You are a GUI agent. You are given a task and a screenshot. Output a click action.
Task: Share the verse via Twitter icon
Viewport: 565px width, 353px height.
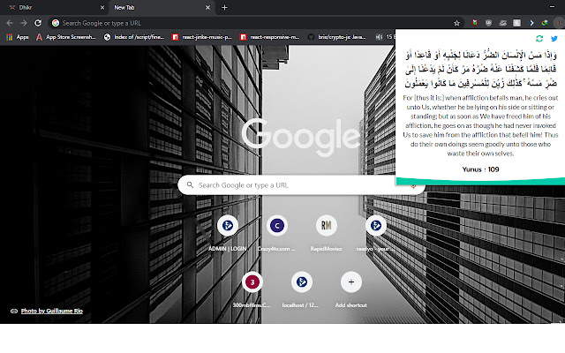point(554,39)
